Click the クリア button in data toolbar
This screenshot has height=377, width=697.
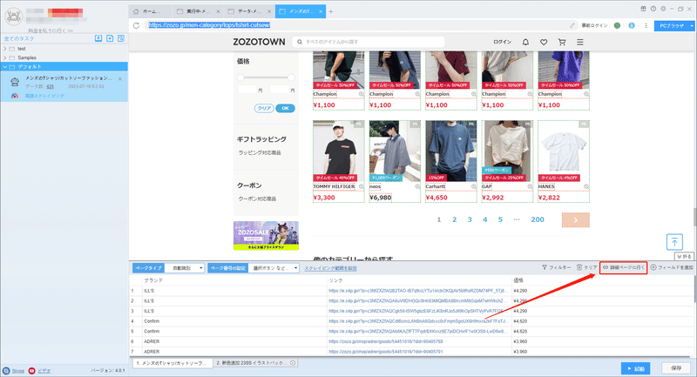pos(586,268)
